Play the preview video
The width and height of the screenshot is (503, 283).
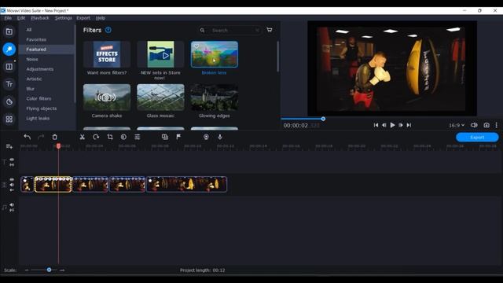[392, 125]
